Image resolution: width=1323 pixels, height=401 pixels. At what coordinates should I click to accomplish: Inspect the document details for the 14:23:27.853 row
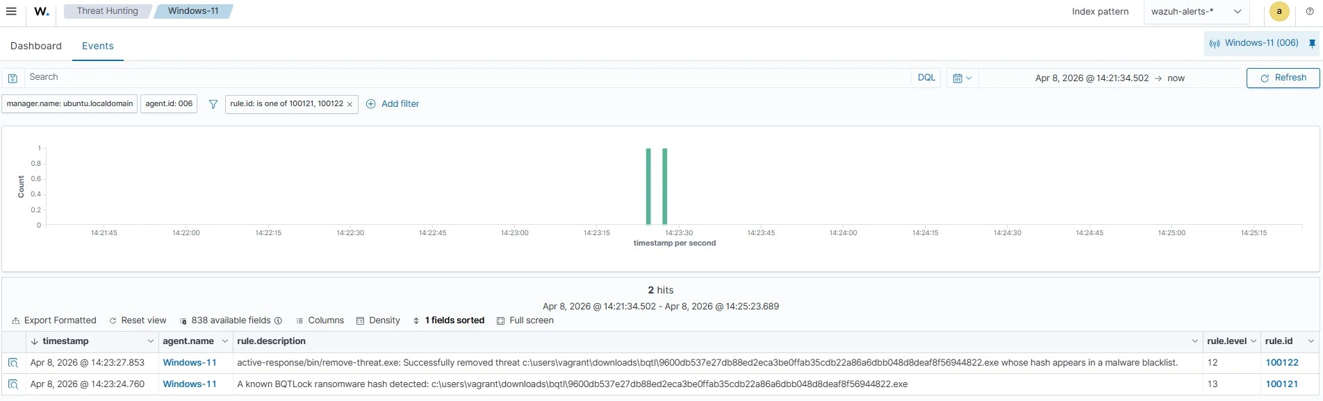click(13, 363)
